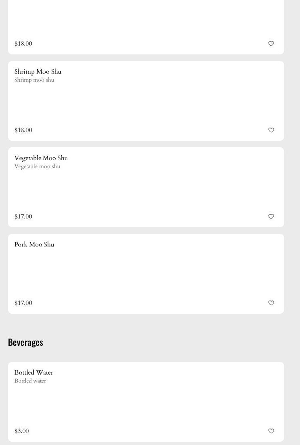Open the Shrimp Moo Shu item title
Viewport: 300px width, 445px height.
coord(38,72)
